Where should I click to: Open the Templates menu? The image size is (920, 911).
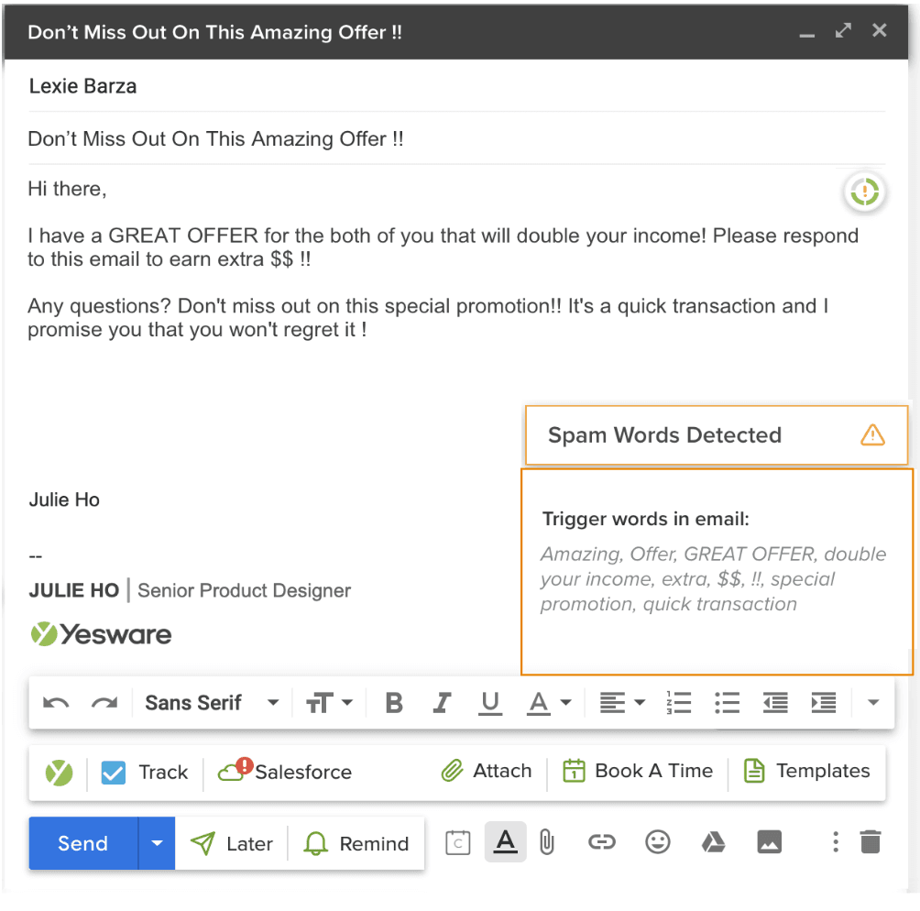tap(806, 771)
